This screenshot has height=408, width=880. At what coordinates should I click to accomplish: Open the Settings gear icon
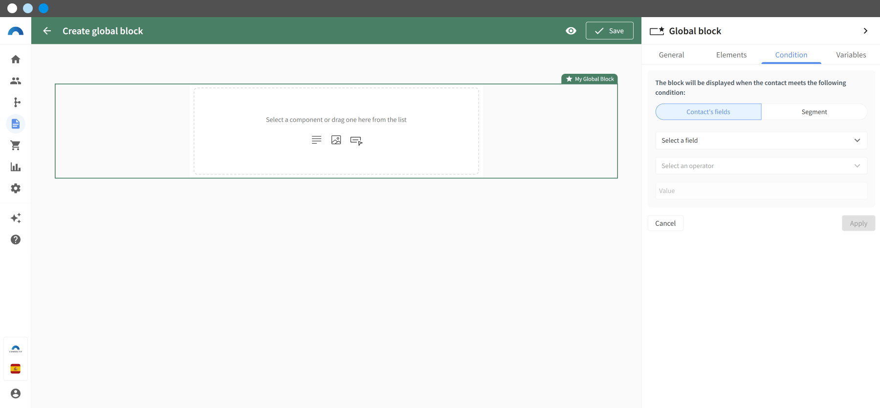tap(16, 188)
